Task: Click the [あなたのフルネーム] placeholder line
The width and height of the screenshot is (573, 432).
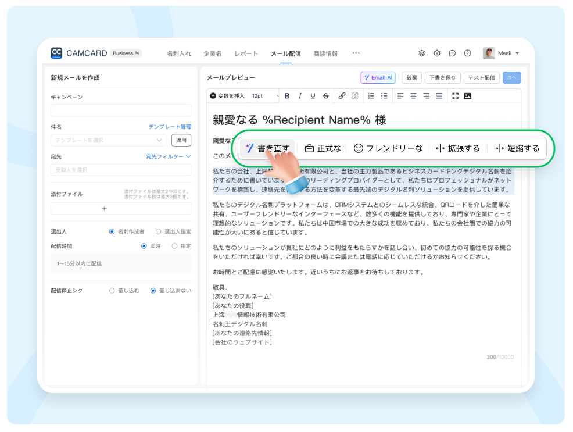Action: coord(242,297)
